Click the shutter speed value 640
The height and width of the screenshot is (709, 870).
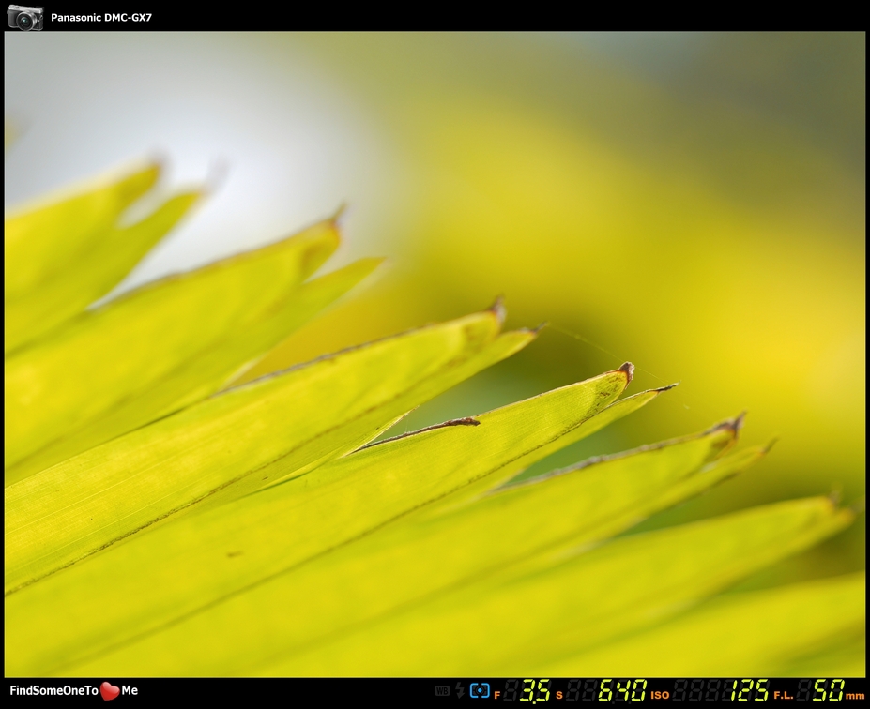[622, 690]
